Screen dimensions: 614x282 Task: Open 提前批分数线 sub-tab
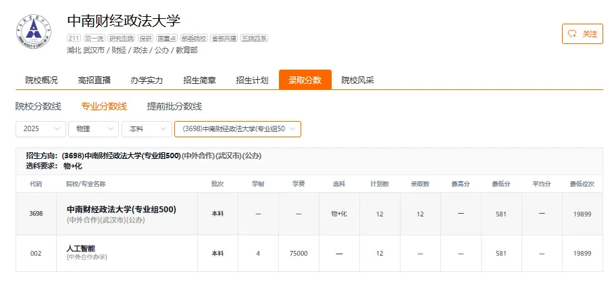[174, 106]
